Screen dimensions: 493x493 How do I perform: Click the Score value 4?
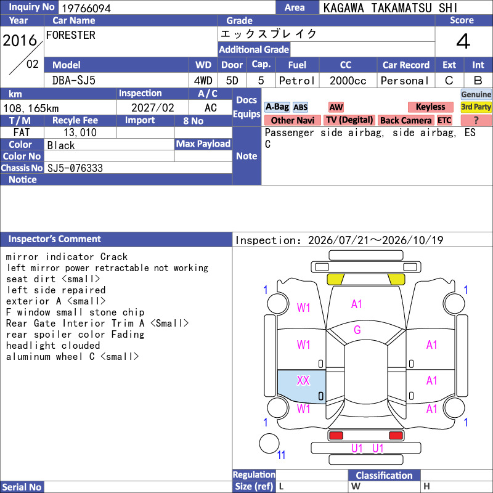coord(463,41)
